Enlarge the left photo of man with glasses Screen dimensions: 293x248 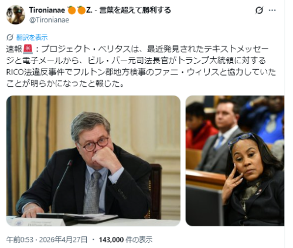coord(93,161)
